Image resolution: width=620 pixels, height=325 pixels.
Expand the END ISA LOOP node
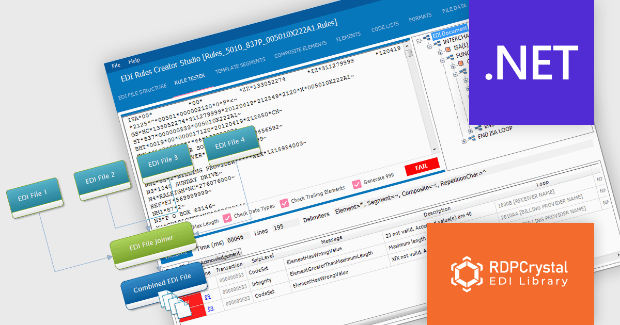click(464, 140)
